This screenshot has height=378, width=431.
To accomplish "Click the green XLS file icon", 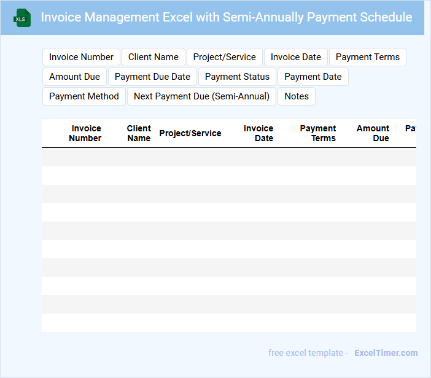I will 22,18.
